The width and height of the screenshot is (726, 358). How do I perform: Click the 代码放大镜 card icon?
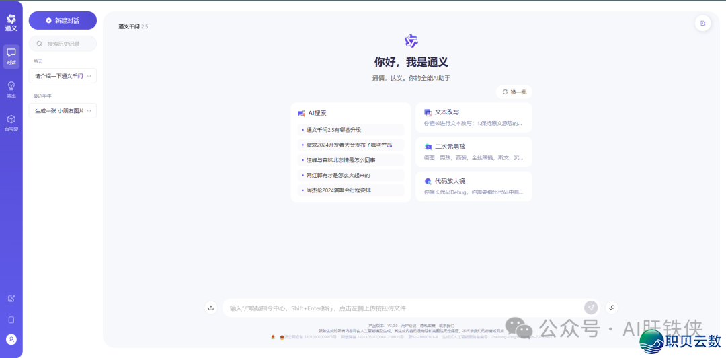coord(428,181)
